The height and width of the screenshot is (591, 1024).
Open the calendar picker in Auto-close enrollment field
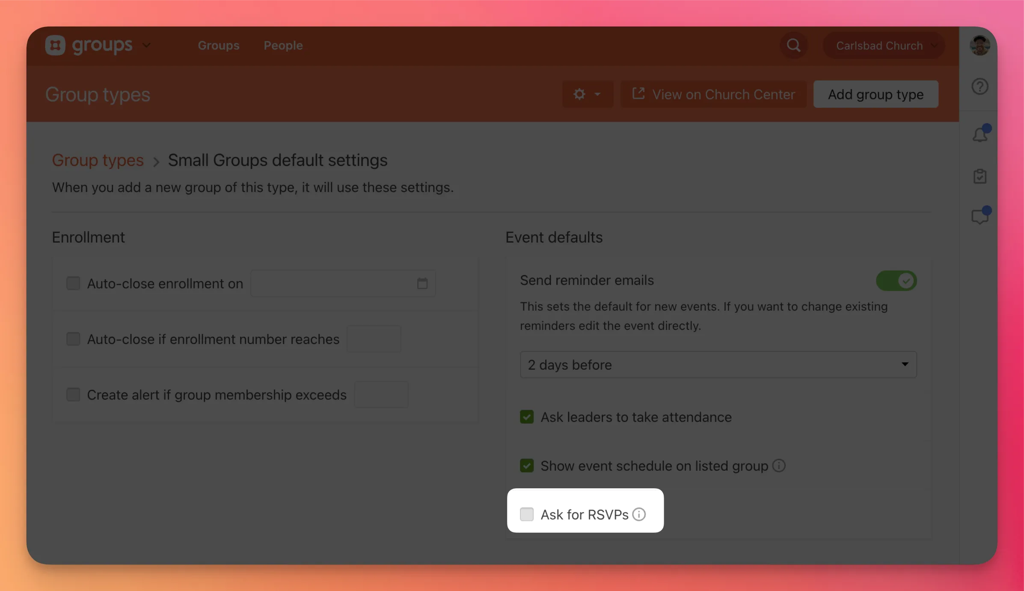tap(423, 283)
